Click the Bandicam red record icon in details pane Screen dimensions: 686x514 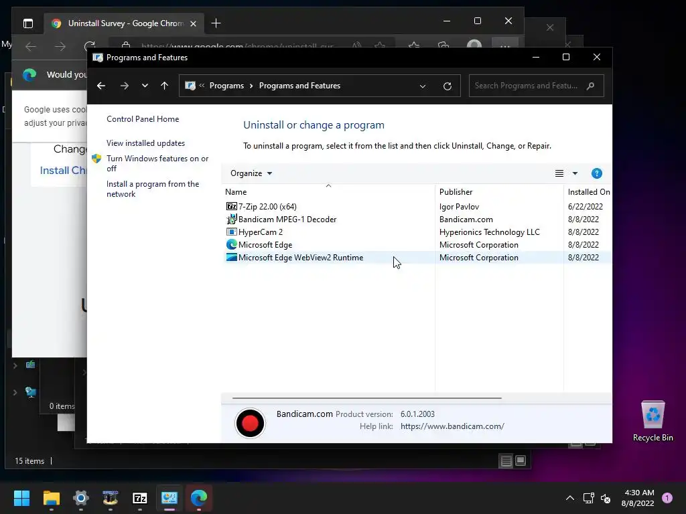pyautogui.click(x=250, y=423)
